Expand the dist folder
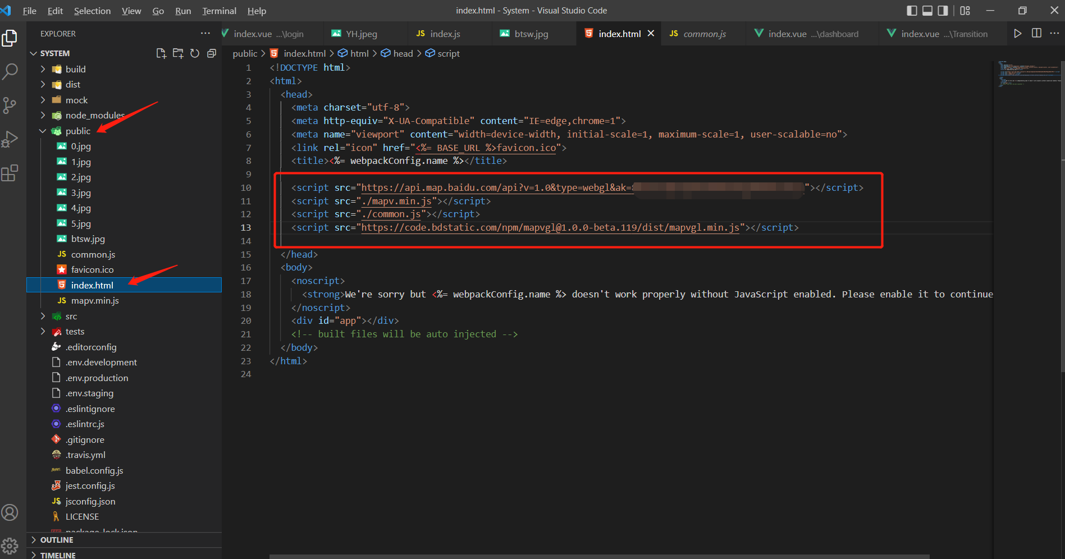The image size is (1065, 559). (43, 84)
